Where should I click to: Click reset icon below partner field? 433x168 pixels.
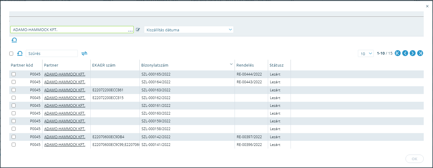[14, 40]
